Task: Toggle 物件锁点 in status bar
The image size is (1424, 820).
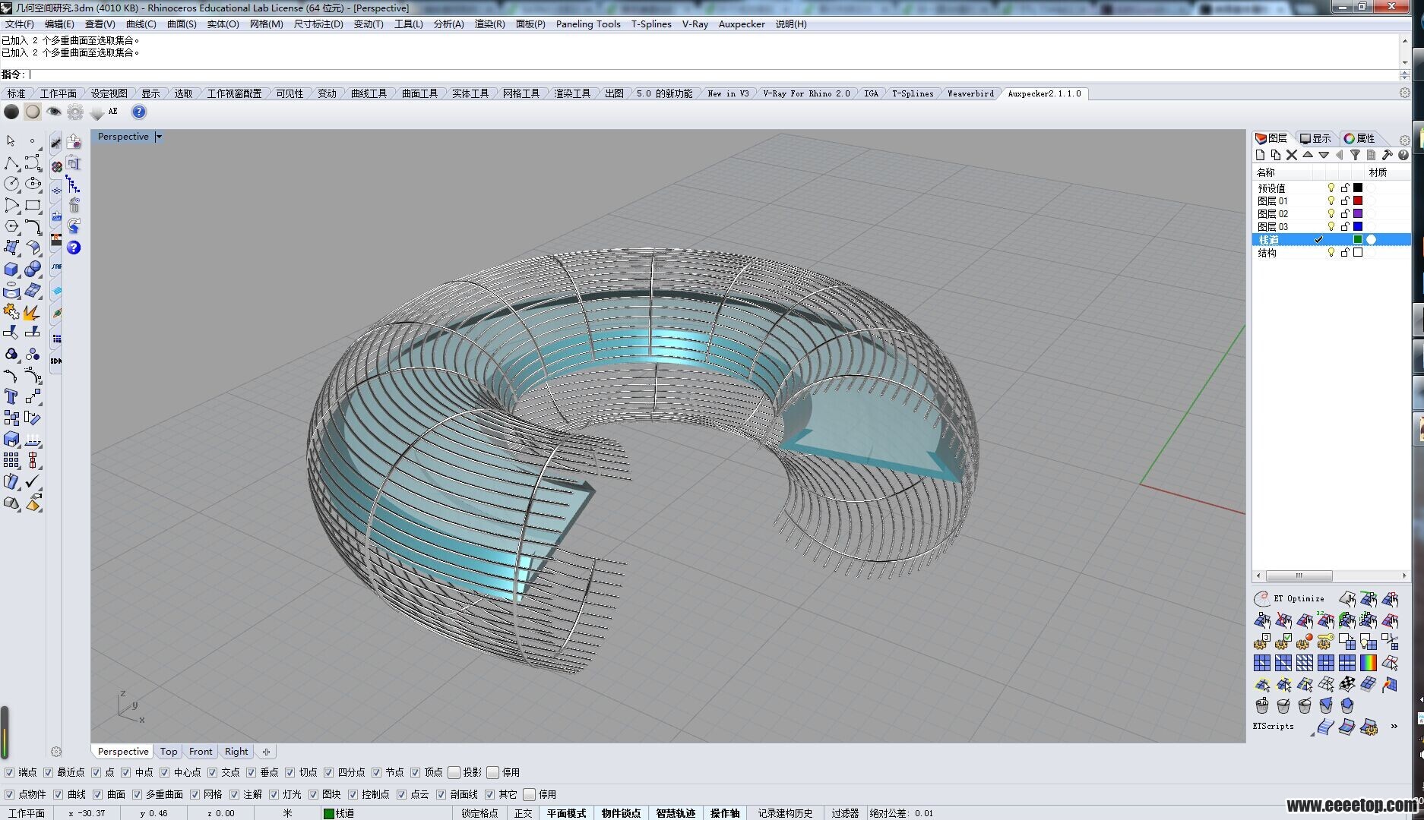Action: pyautogui.click(x=621, y=813)
